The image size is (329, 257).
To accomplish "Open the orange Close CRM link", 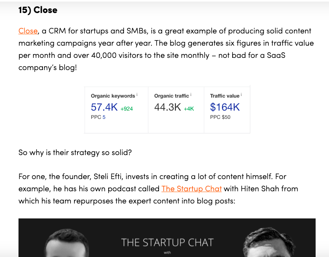I will (x=28, y=31).
